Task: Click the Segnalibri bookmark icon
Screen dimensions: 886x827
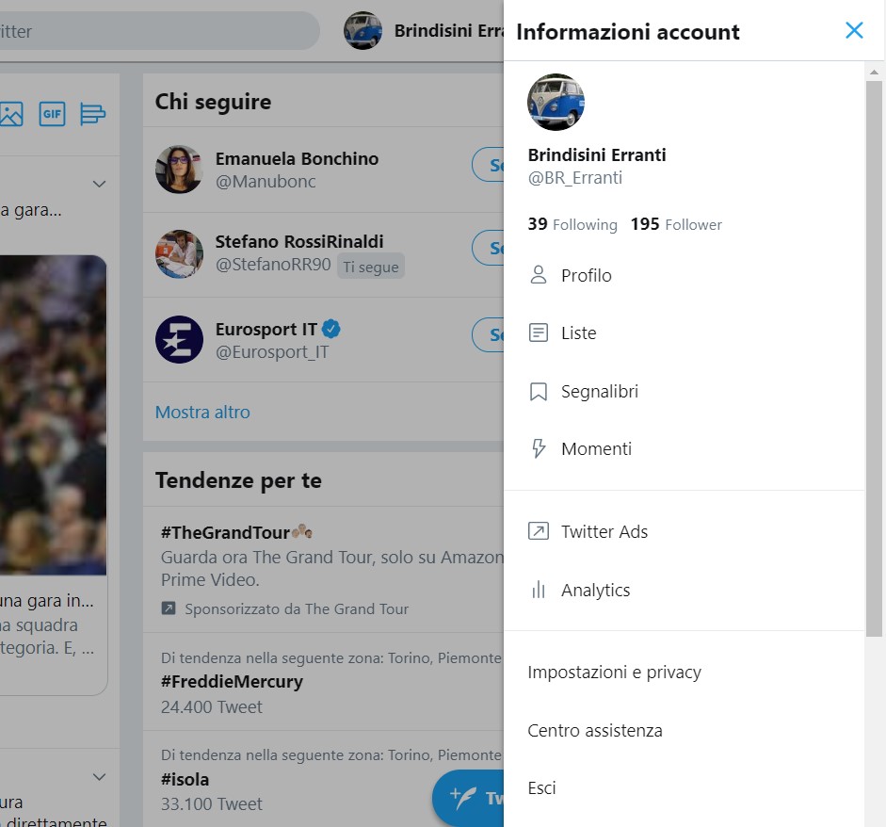Action: coord(539,391)
